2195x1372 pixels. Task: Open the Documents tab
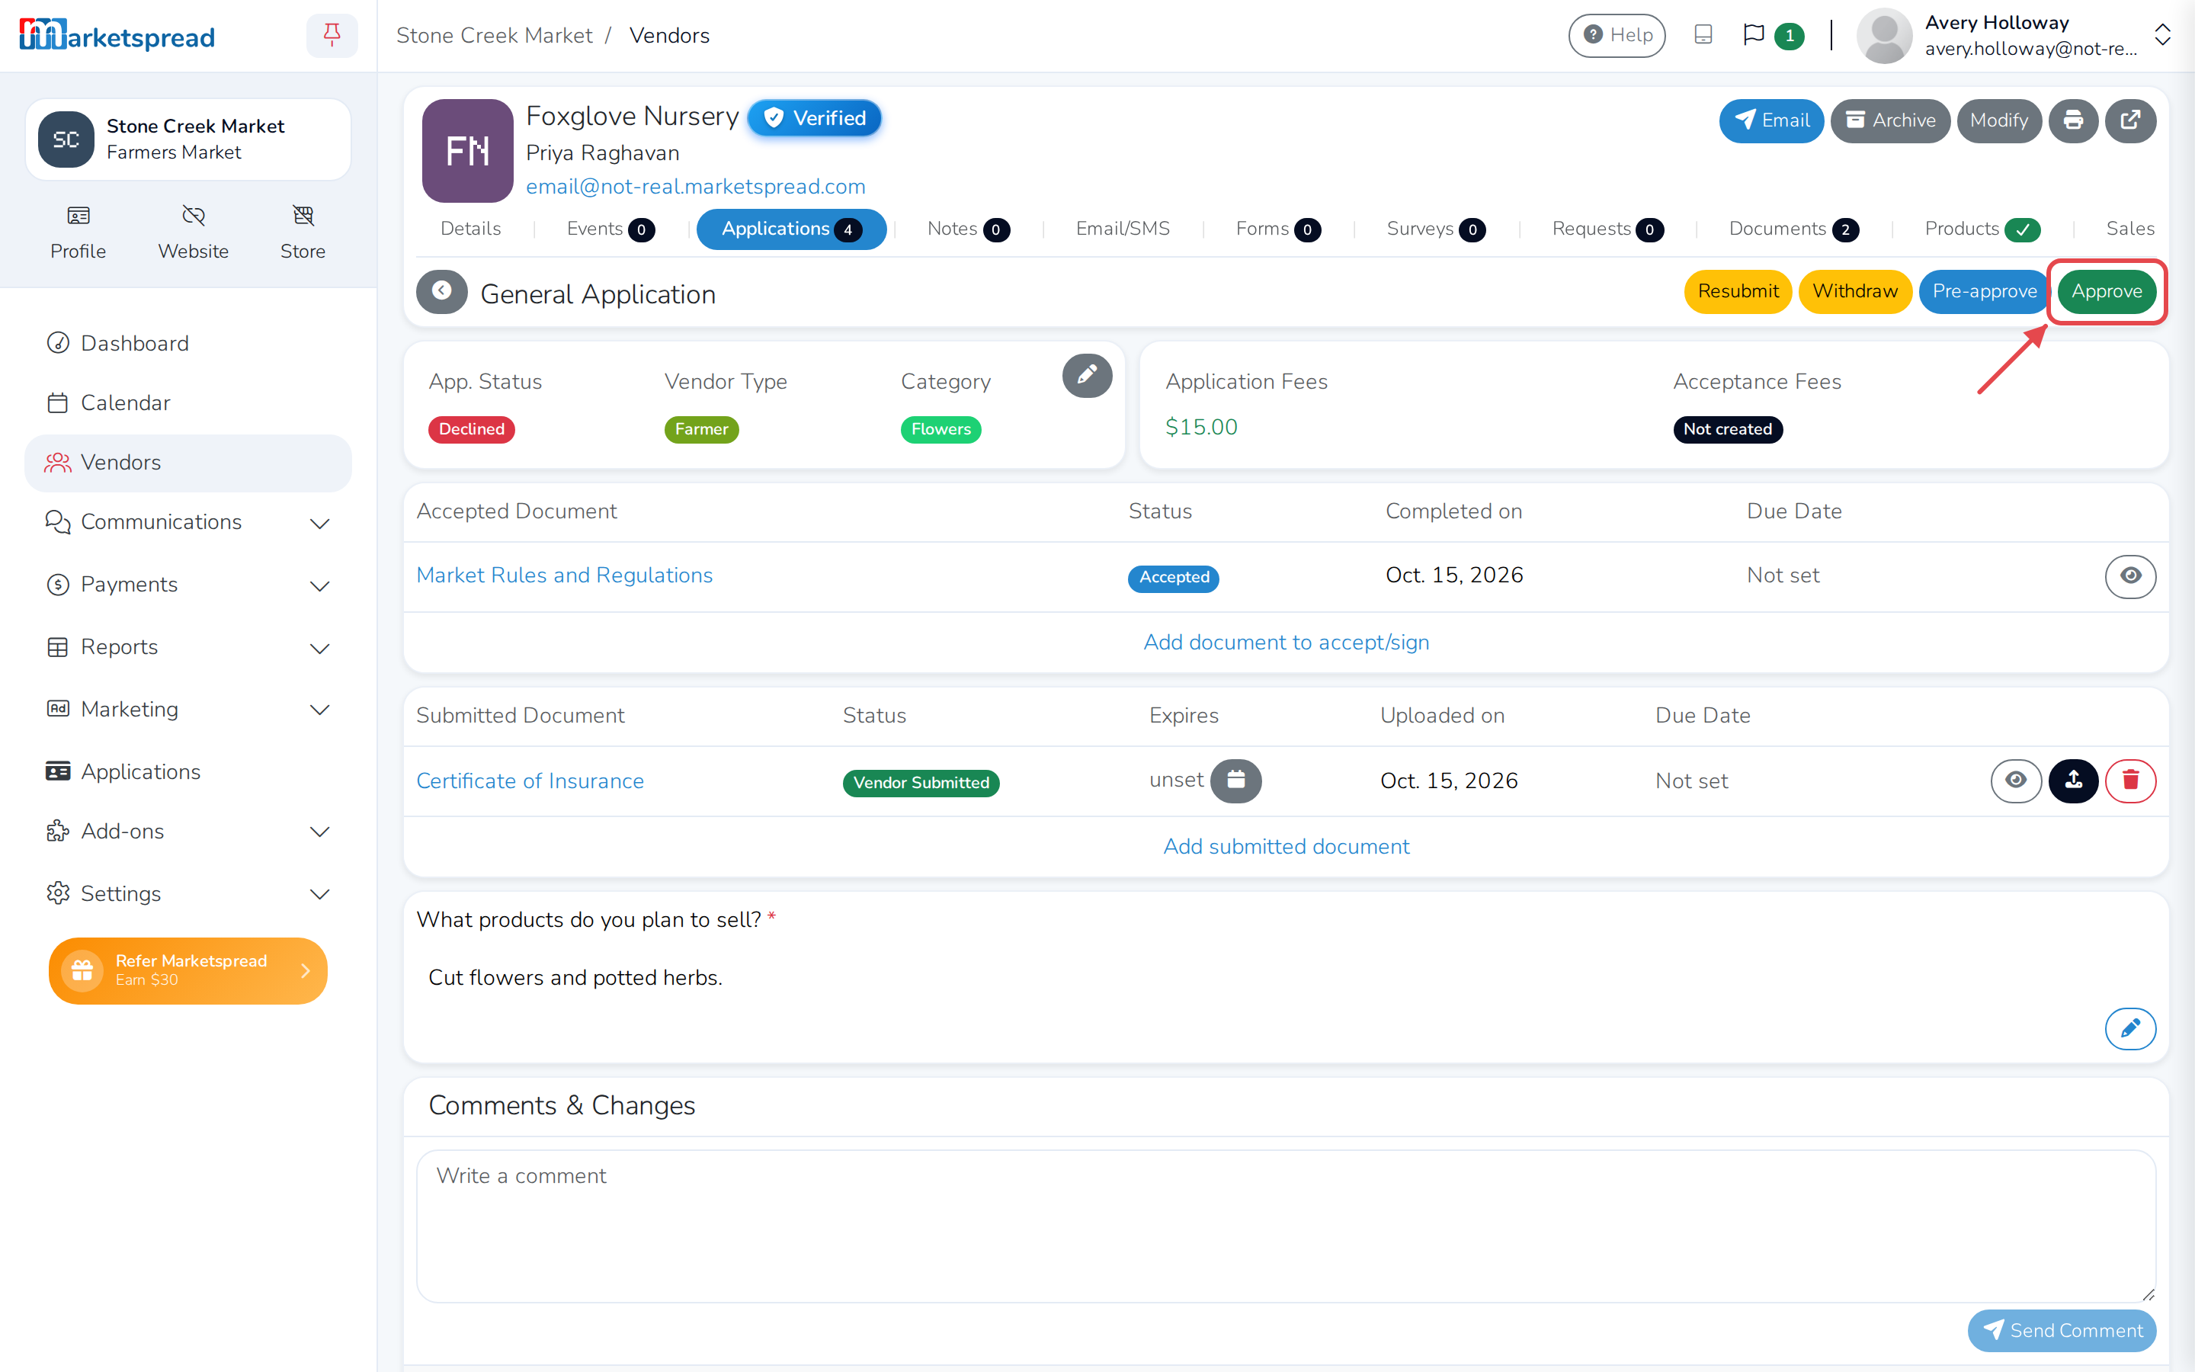[x=1793, y=229]
